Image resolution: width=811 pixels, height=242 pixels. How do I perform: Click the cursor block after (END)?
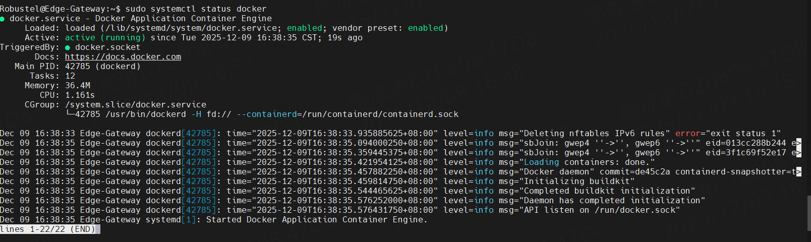click(x=98, y=229)
